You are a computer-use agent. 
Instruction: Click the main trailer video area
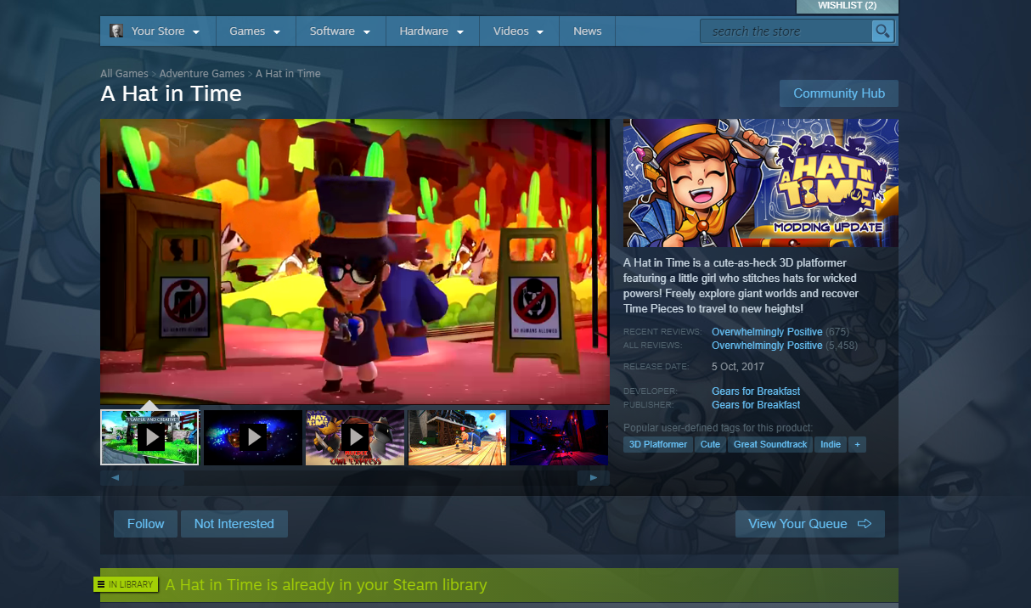(x=355, y=262)
